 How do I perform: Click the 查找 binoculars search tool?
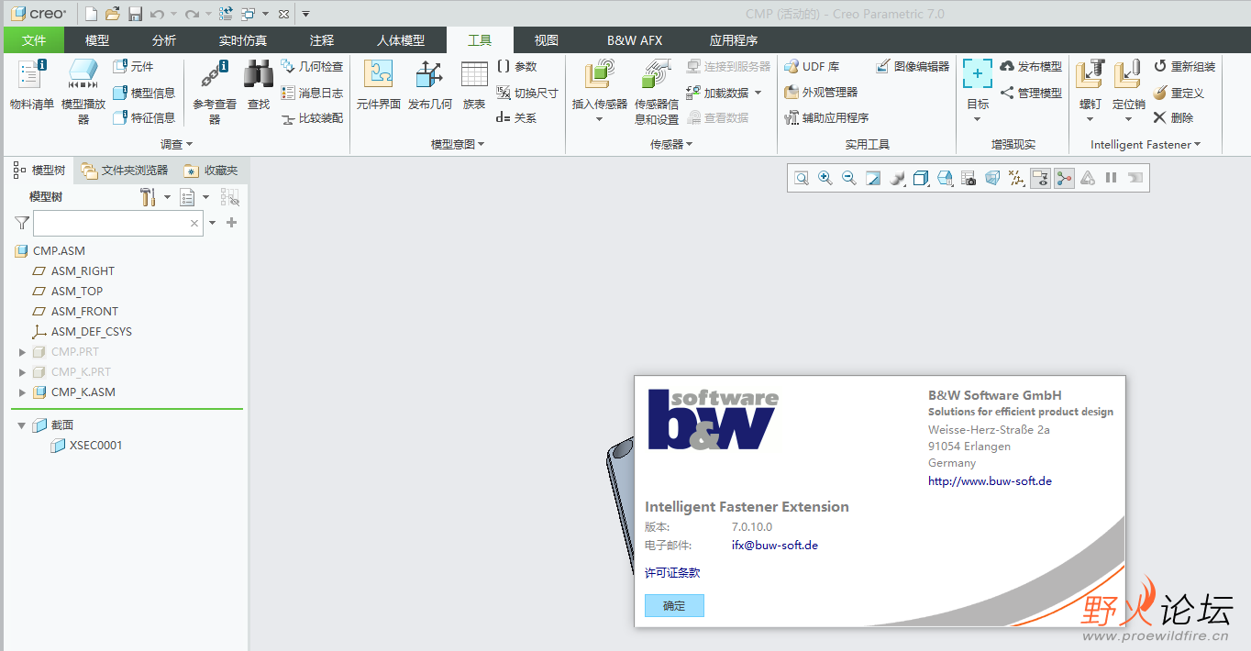coord(259,86)
